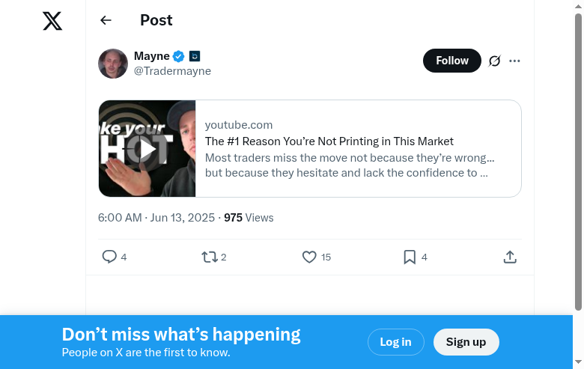Play the YouTube video thumbnail
The height and width of the screenshot is (369, 584).
click(147, 149)
